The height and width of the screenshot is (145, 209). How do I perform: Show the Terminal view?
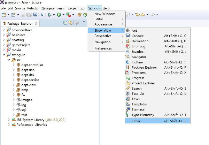(158, 109)
